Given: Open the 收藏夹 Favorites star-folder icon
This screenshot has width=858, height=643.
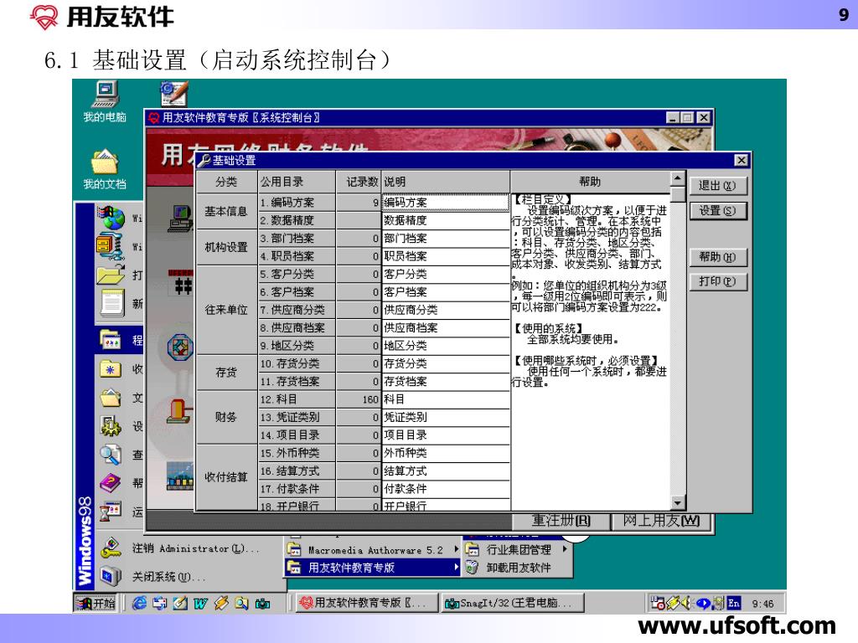Looking at the screenshot, I should pyautogui.click(x=111, y=368).
